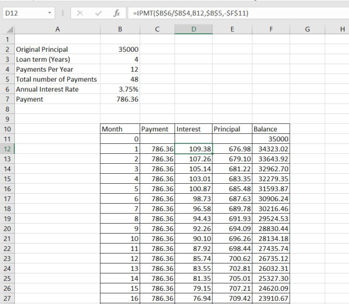Click the Payment label cell in column A
This screenshot has height=304, width=349.
click(57, 99)
